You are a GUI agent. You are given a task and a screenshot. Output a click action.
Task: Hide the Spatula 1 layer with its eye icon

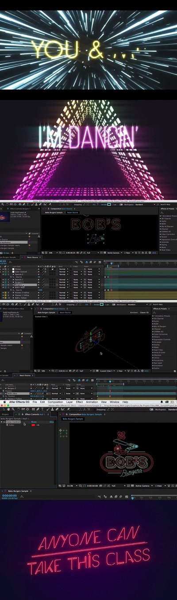[38, 279]
